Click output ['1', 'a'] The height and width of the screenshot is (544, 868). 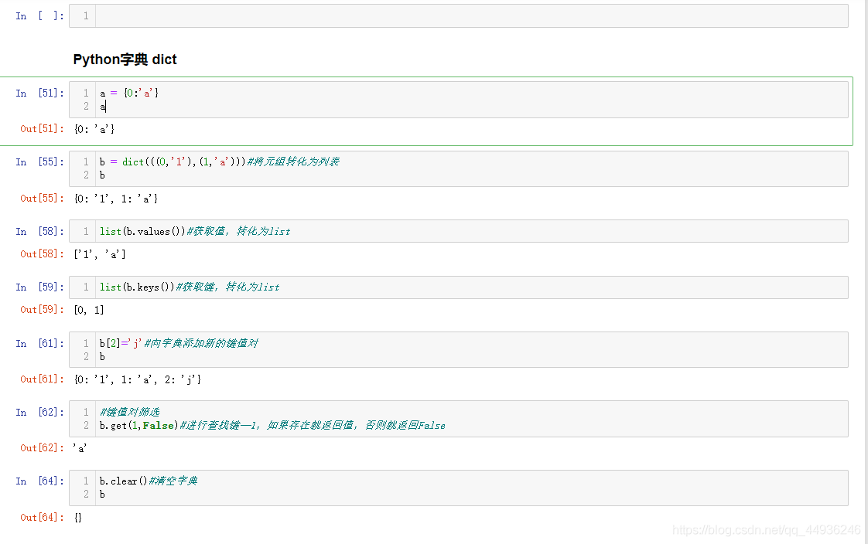click(x=100, y=254)
